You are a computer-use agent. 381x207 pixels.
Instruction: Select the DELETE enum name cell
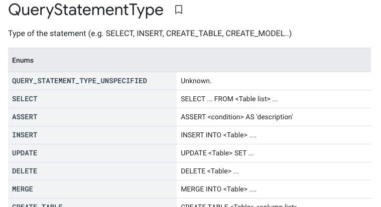pos(25,171)
